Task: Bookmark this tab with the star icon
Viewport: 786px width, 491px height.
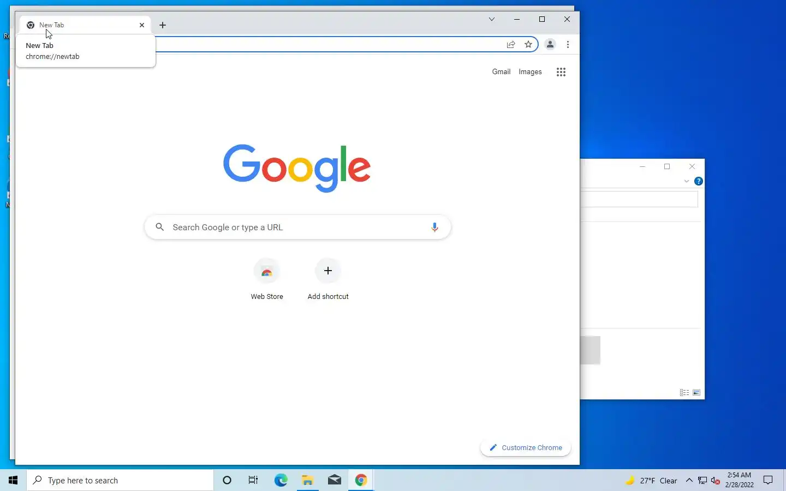Action: [x=528, y=45]
